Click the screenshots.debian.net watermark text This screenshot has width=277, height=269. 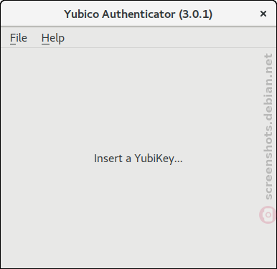268,126
